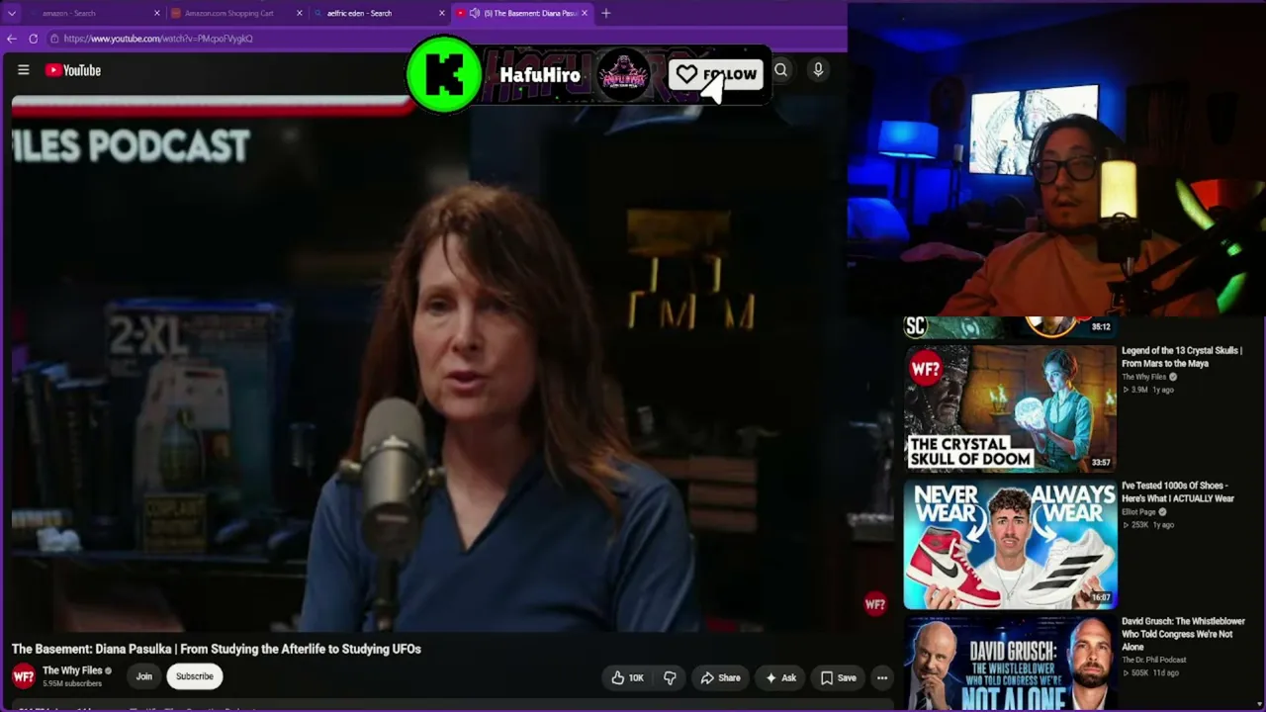Visit 'The Dr. Phil Podcast' channel link
This screenshot has width=1266, height=712.
point(1154,660)
